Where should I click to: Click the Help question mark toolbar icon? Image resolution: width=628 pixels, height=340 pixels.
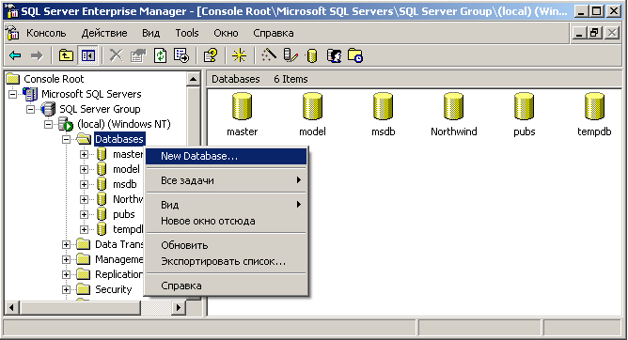pyautogui.click(x=211, y=55)
